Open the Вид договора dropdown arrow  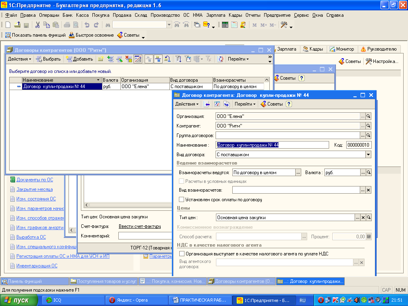click(369, 155)
